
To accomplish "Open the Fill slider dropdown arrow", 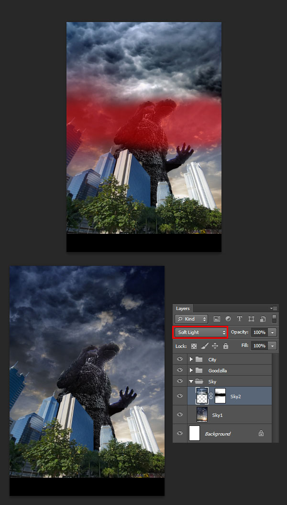I will (273, 346).
